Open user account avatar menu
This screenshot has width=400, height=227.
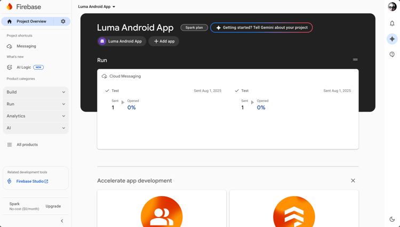(392, 6)
